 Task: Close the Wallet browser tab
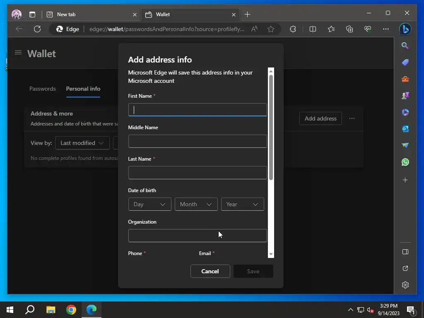[x=234, y=14]
